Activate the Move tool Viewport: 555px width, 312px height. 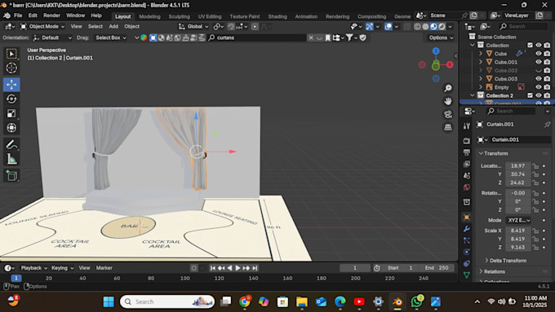click(x=11, y=85)
